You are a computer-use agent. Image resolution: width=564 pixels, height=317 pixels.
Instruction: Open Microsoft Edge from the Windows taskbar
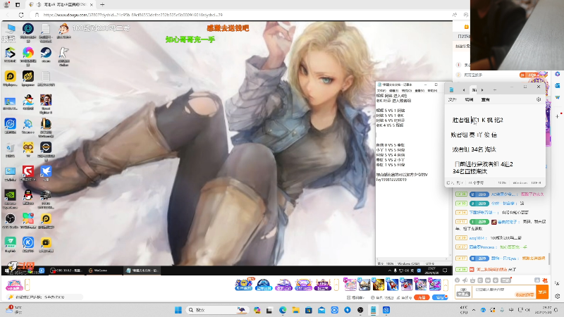click(x=283, y=310)
